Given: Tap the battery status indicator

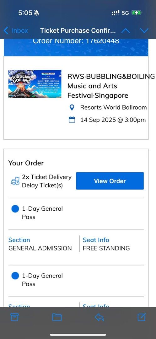Looking at the screenshot, I should 137,13.
